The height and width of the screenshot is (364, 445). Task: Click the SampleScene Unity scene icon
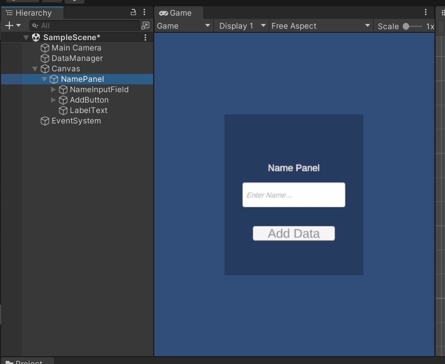tap(35, 37)
